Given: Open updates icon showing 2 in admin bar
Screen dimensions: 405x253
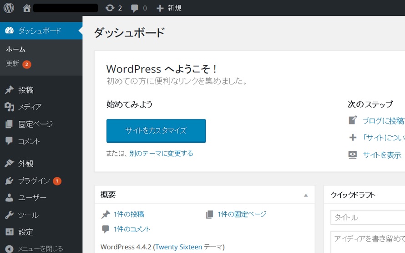Looking at the screenshot, I should pyautogui.click(x=110, y=8).
